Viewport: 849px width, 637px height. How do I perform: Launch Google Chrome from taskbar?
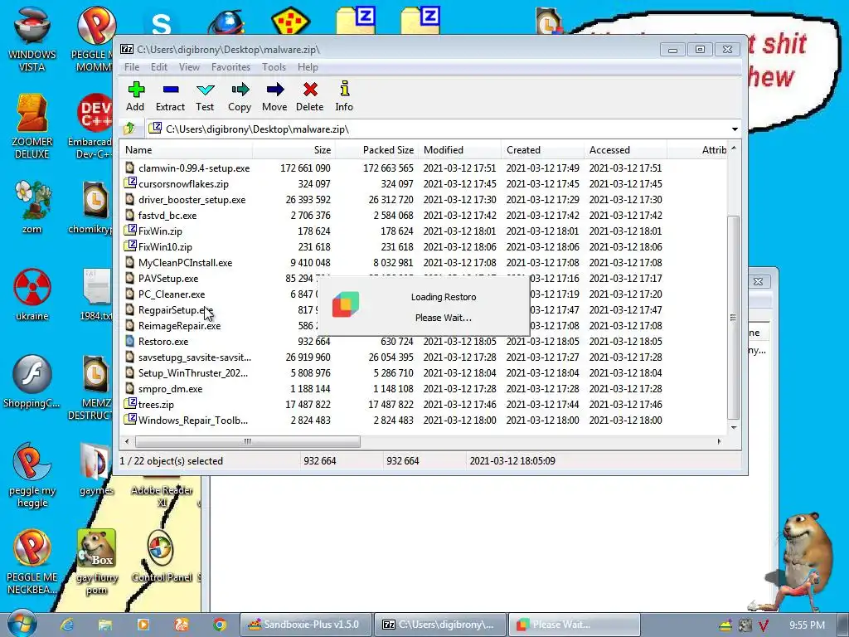(x=219, y=625)
